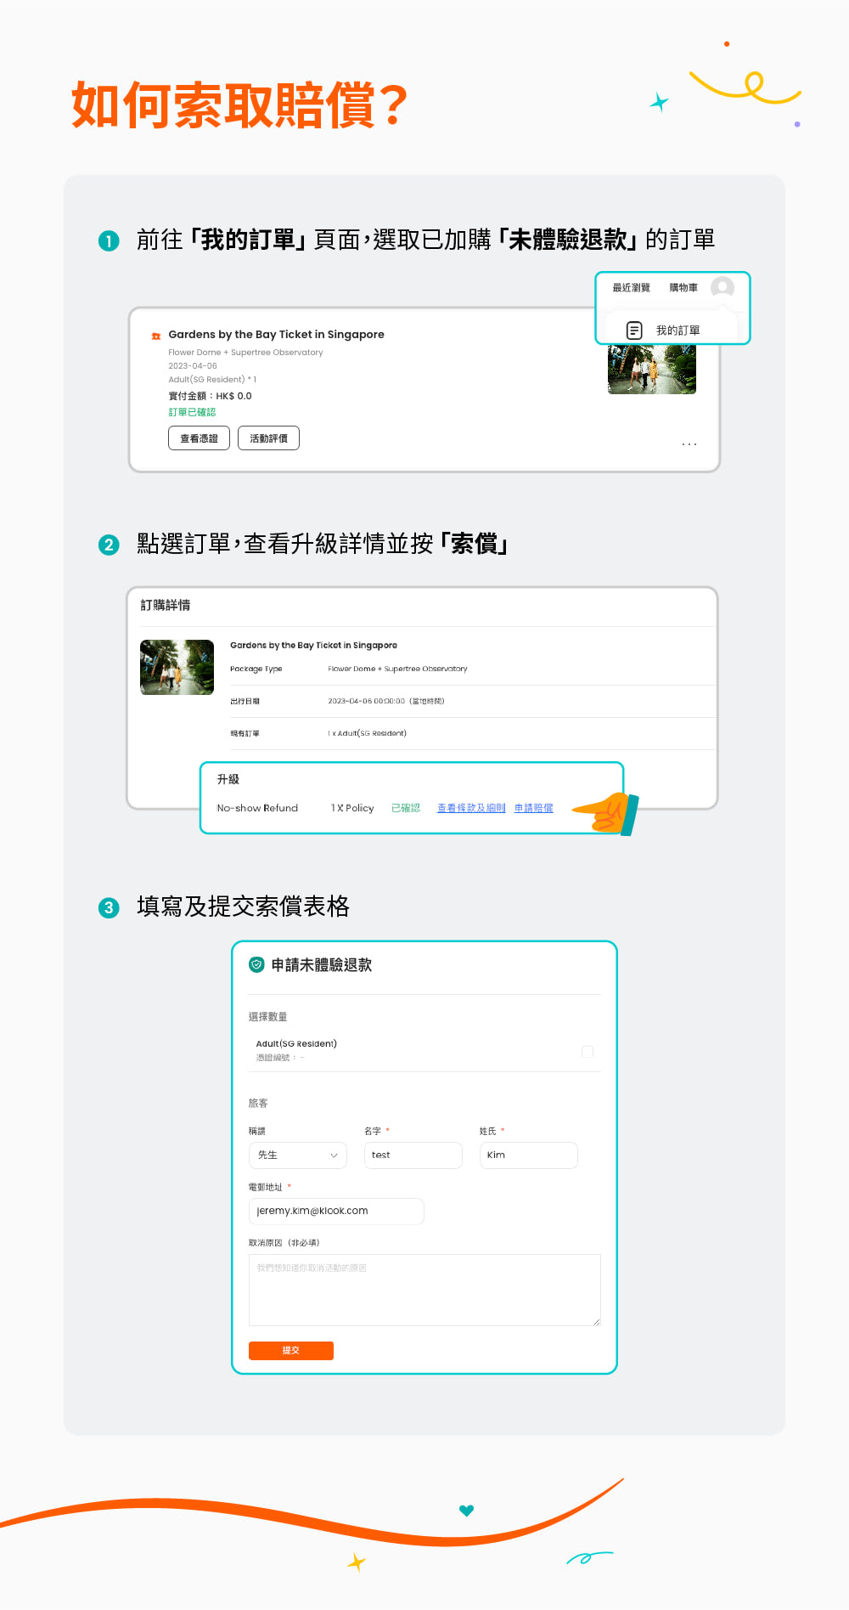Click the Gardens by the Bay order card thumbnail

pyautogui.click(x=652, y=369)
